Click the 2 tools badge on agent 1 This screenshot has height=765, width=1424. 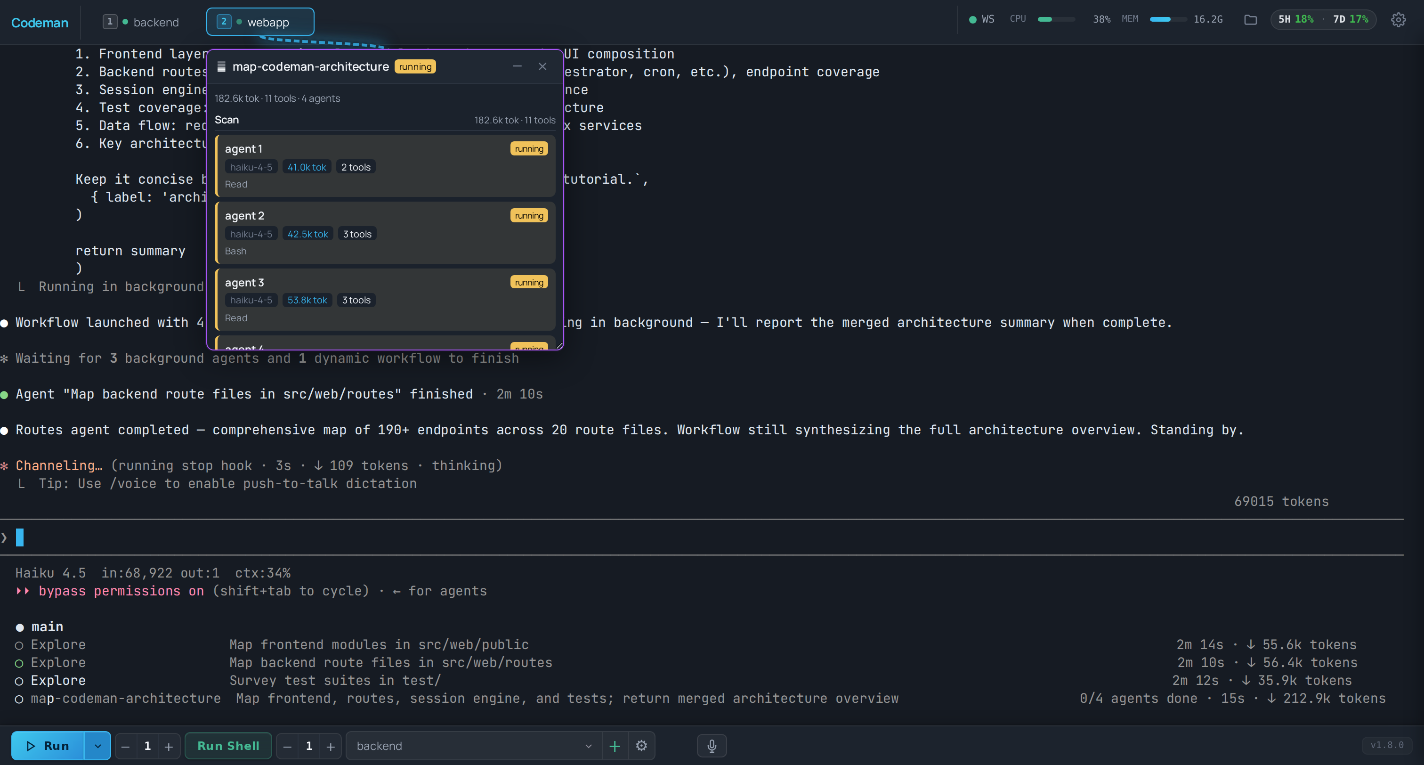[356, 167]
